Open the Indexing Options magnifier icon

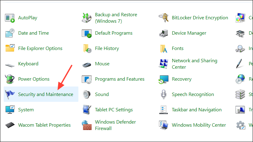(240, 49)
